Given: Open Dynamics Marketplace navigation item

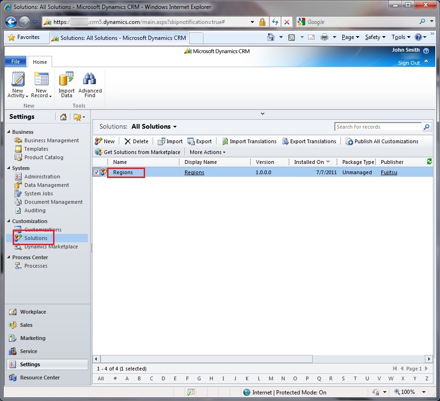Looking at the screenshot, I should coord(51,247).
